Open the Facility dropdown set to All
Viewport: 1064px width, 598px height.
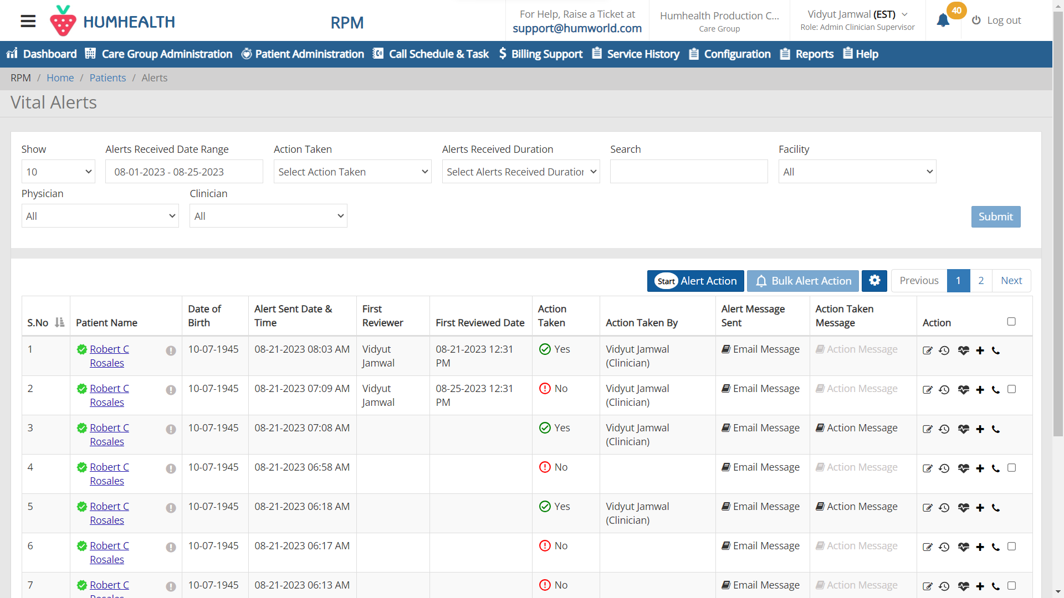click(x=857, y=172)
